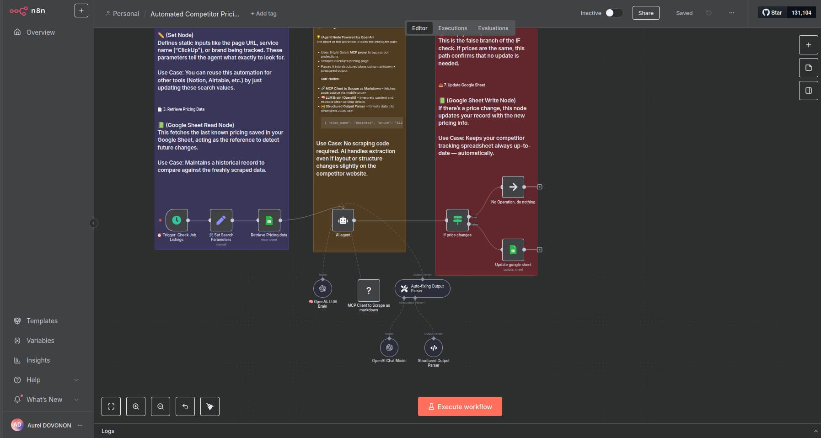
Task: Open user menu dots beside Aurel DOVONON
Action: [x=80, y=425]
